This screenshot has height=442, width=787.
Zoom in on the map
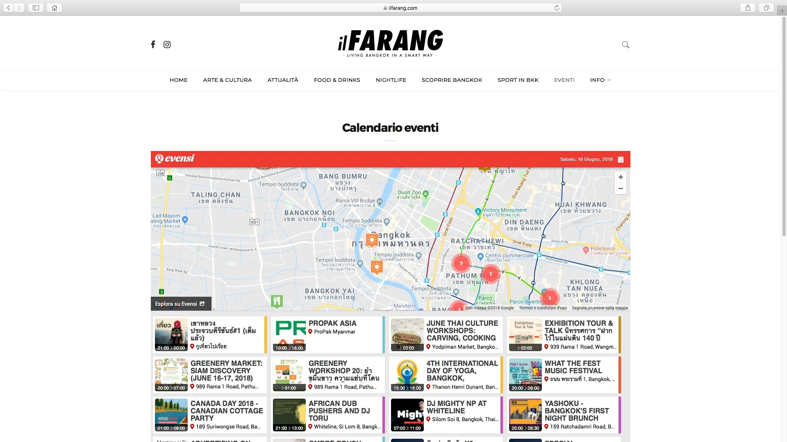[621, 177]
